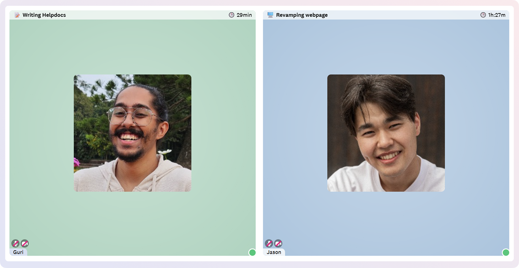Select the Guri name label

pos(18,252)
